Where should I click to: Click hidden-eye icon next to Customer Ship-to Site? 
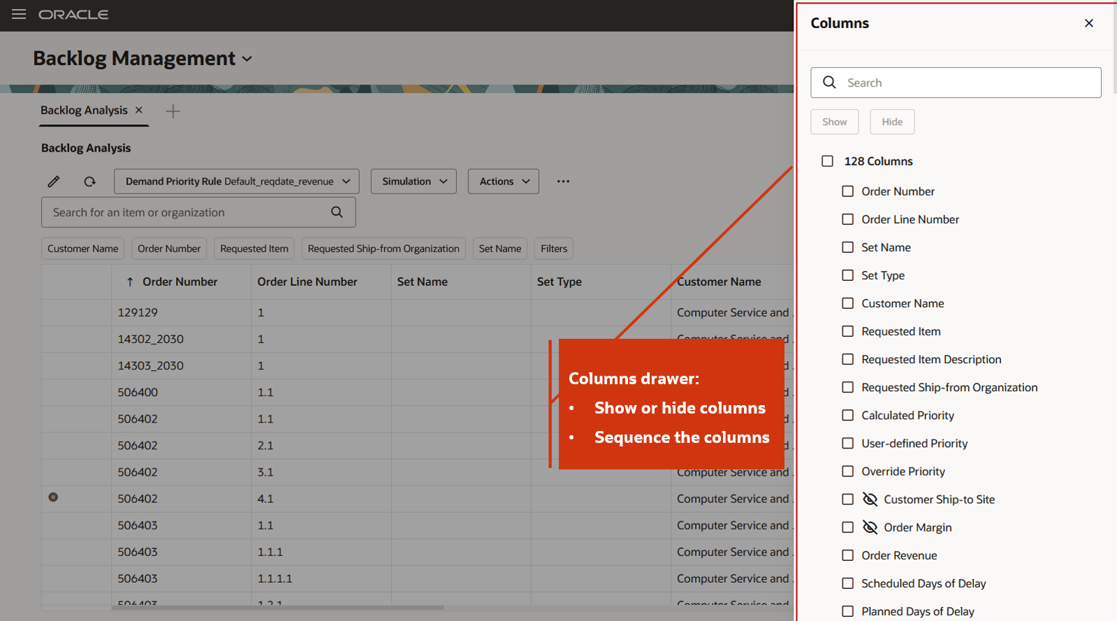point(870,499)
